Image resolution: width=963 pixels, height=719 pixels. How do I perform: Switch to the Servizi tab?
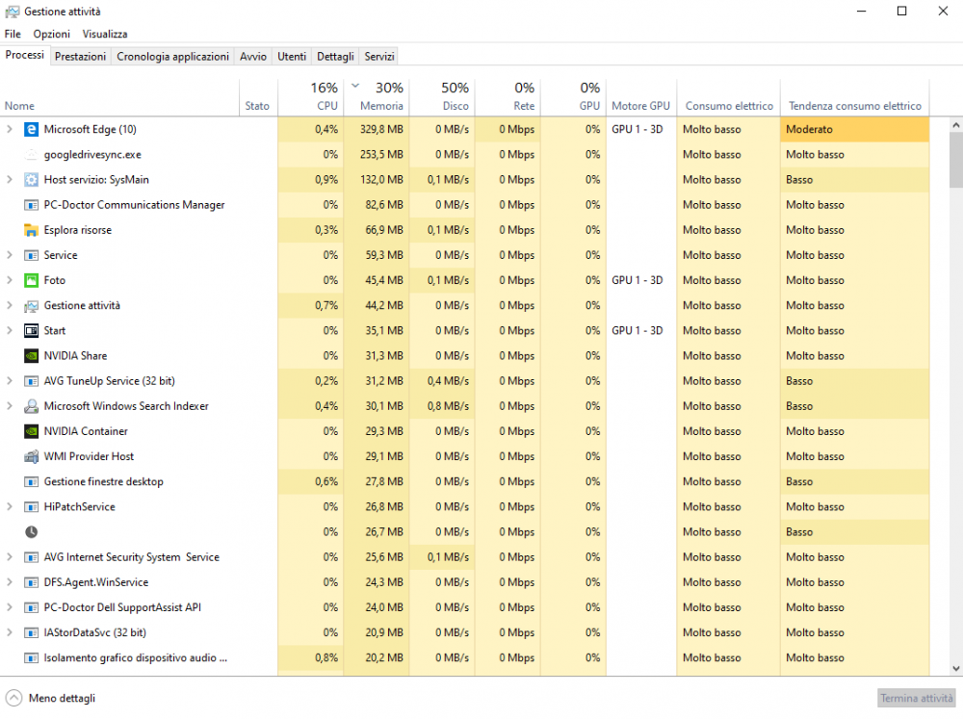coord(379,57)
